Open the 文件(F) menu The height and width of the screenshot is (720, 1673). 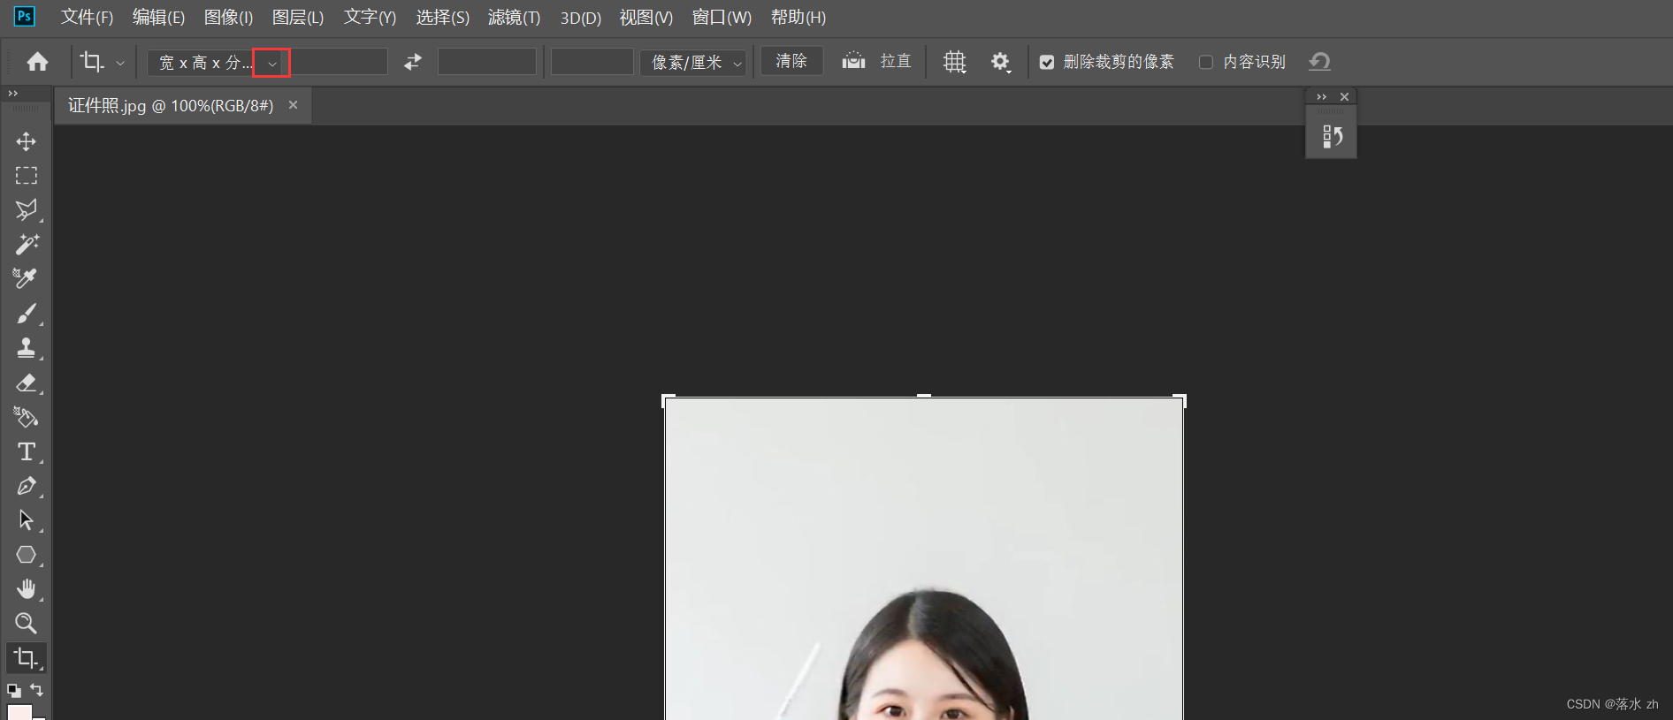pos(87,18)
